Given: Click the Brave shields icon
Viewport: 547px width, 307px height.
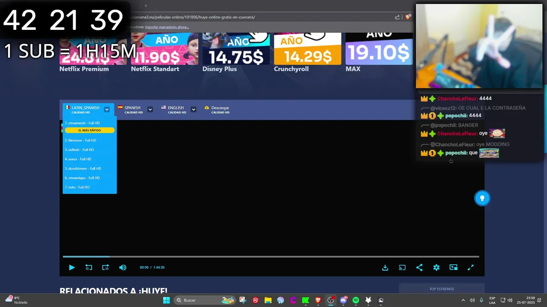Looking at the screenshot, I should [x=408, y=17].
